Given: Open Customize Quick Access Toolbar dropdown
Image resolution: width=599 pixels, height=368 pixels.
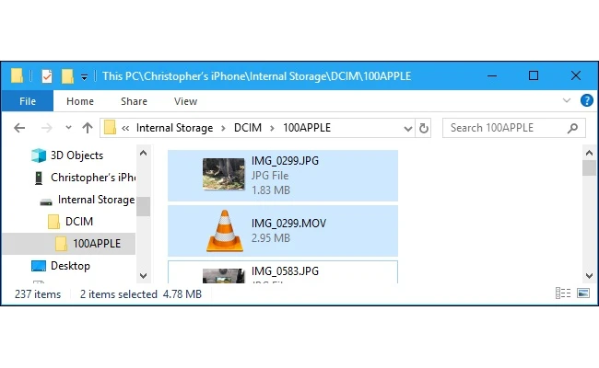Looking at the screenshot, I should point(84,75).
